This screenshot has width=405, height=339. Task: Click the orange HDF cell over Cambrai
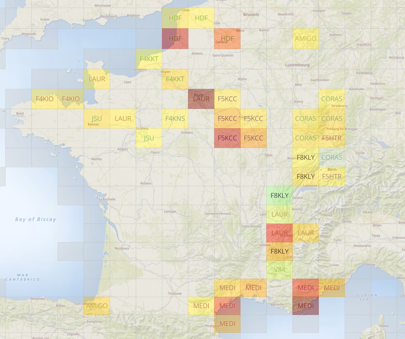[227, 39]
